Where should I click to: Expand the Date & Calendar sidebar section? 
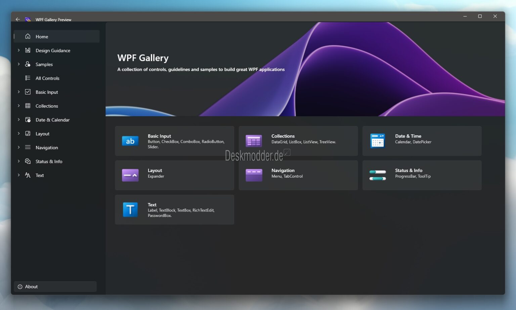pos(18,120)
